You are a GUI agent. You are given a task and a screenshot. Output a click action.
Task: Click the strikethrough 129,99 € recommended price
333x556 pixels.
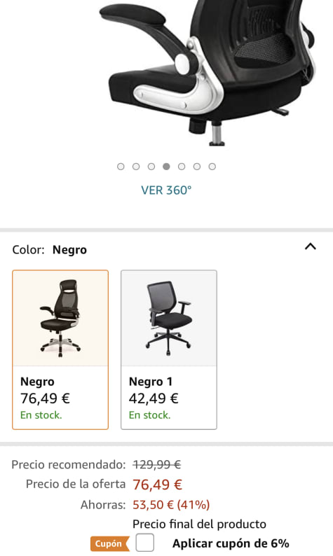[x=157, y=464]
